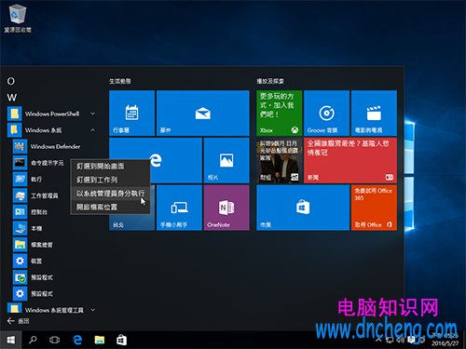Select 以系統管理員身分執行 in context menu
Viewport: 466px width, 349px height.
click(110, 194)
